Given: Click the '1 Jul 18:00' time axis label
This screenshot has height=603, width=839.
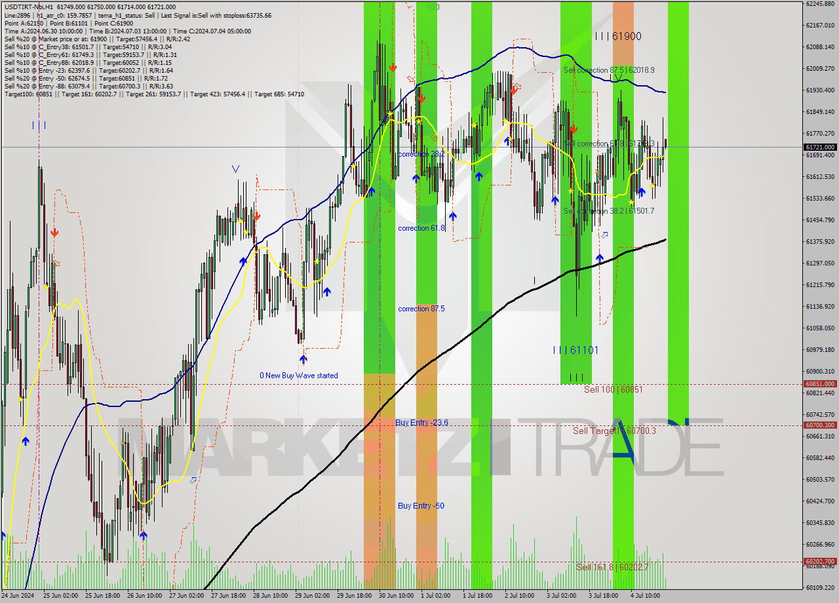Looking at the screenshot, I should tap(478, 596).
